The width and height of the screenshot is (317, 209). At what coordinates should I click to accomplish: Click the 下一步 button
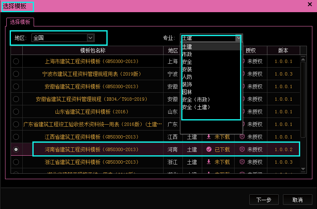264,200
